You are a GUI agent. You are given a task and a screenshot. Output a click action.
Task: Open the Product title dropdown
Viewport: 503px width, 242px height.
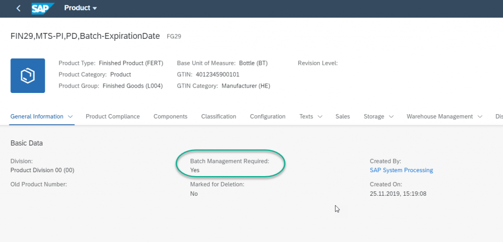(x=81, y=8)
